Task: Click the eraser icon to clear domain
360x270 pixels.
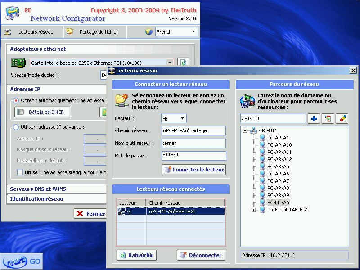Action: tap(342, 119)
